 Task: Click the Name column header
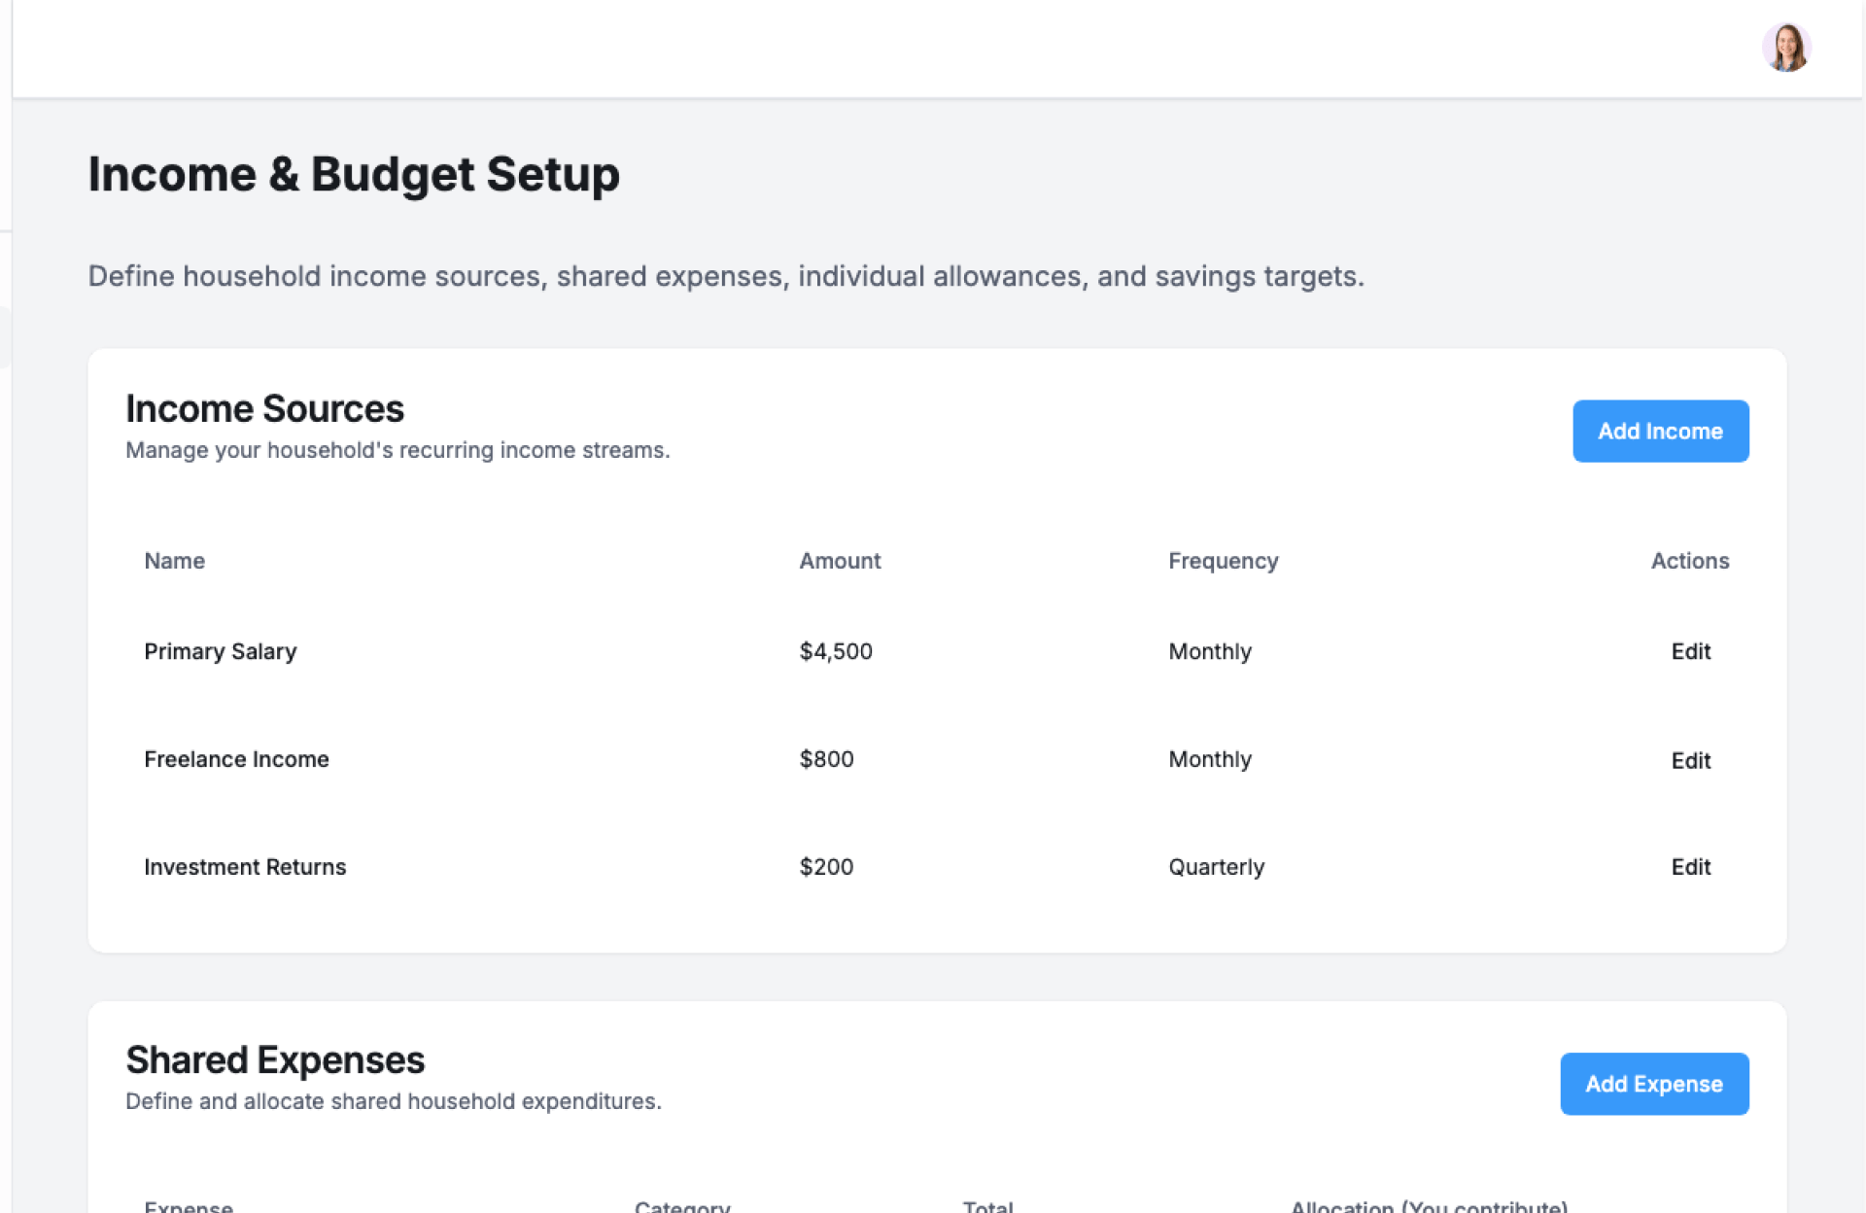pos(175,561)
